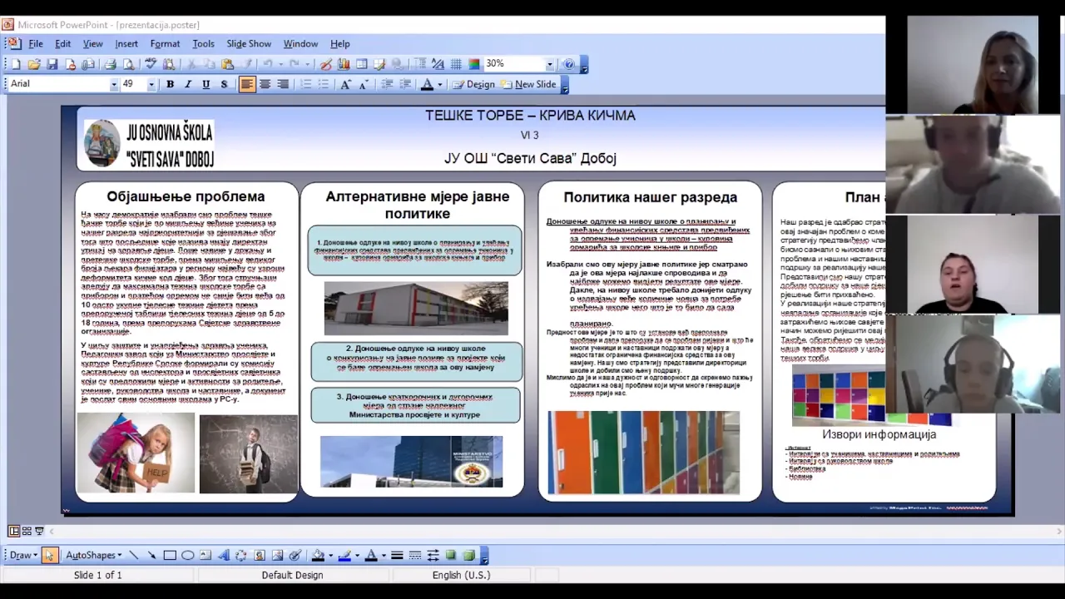Select the Line drawing tool

click(x=134, y=555)
